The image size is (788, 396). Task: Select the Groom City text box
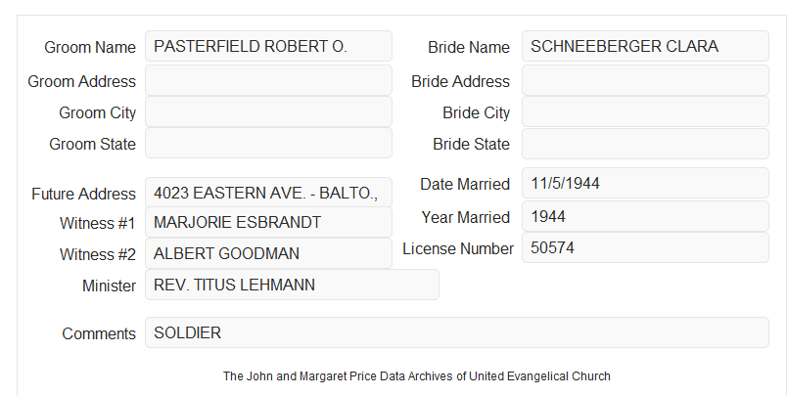pyautogui.click(x=268, y=111)
